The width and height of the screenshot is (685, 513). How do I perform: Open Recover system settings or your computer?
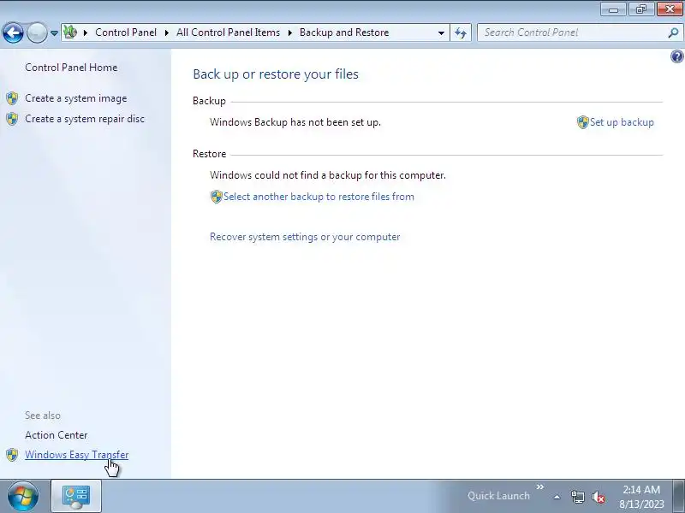click(305, 237)
